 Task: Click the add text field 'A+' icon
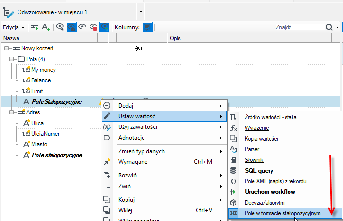[46, 27]
